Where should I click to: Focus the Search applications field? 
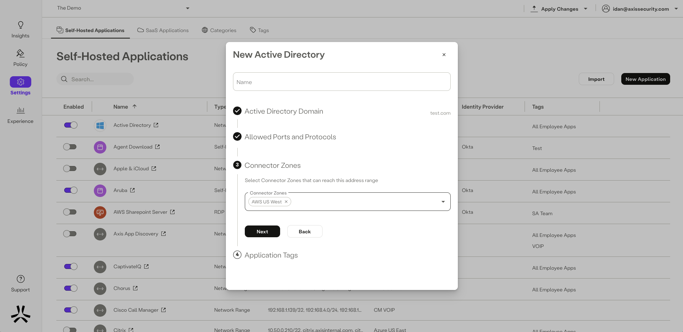(95, 79)
